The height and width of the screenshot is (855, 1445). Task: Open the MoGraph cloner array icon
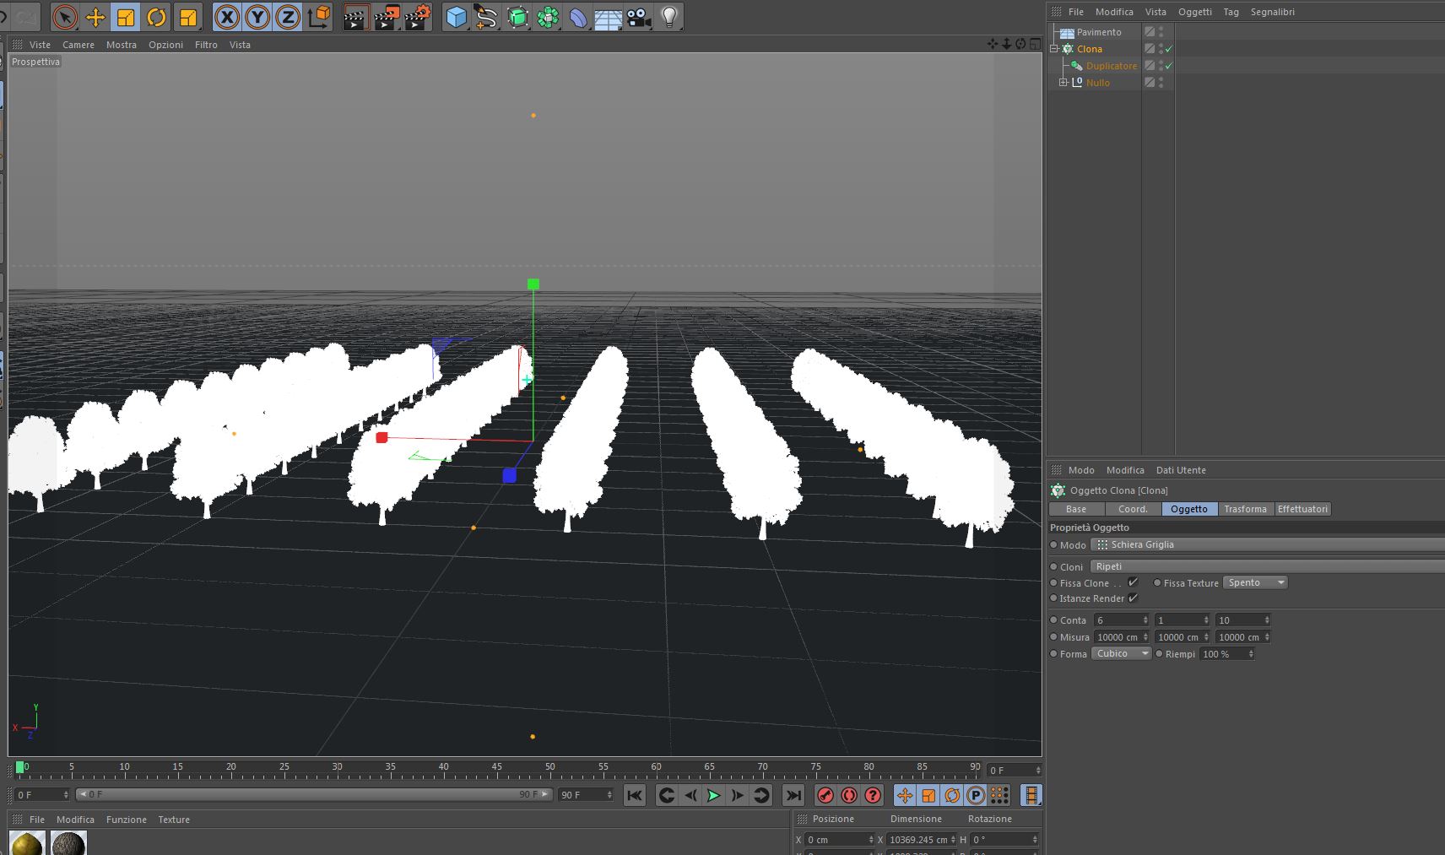click(x=548, y=17)
